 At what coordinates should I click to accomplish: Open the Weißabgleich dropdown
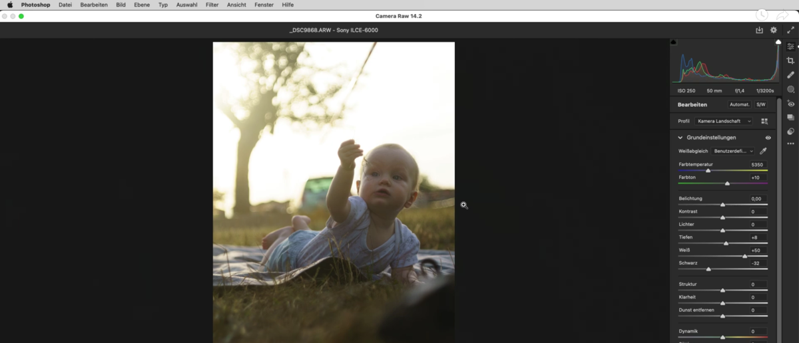(x=734, y=151)
